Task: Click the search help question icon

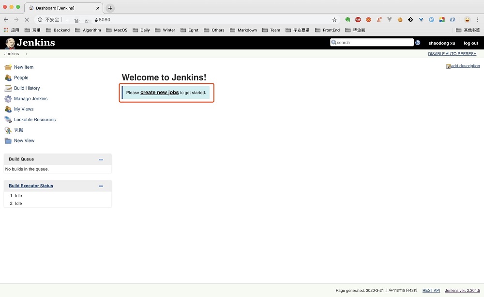Action: pyautogui.click(x=418, y=43)
